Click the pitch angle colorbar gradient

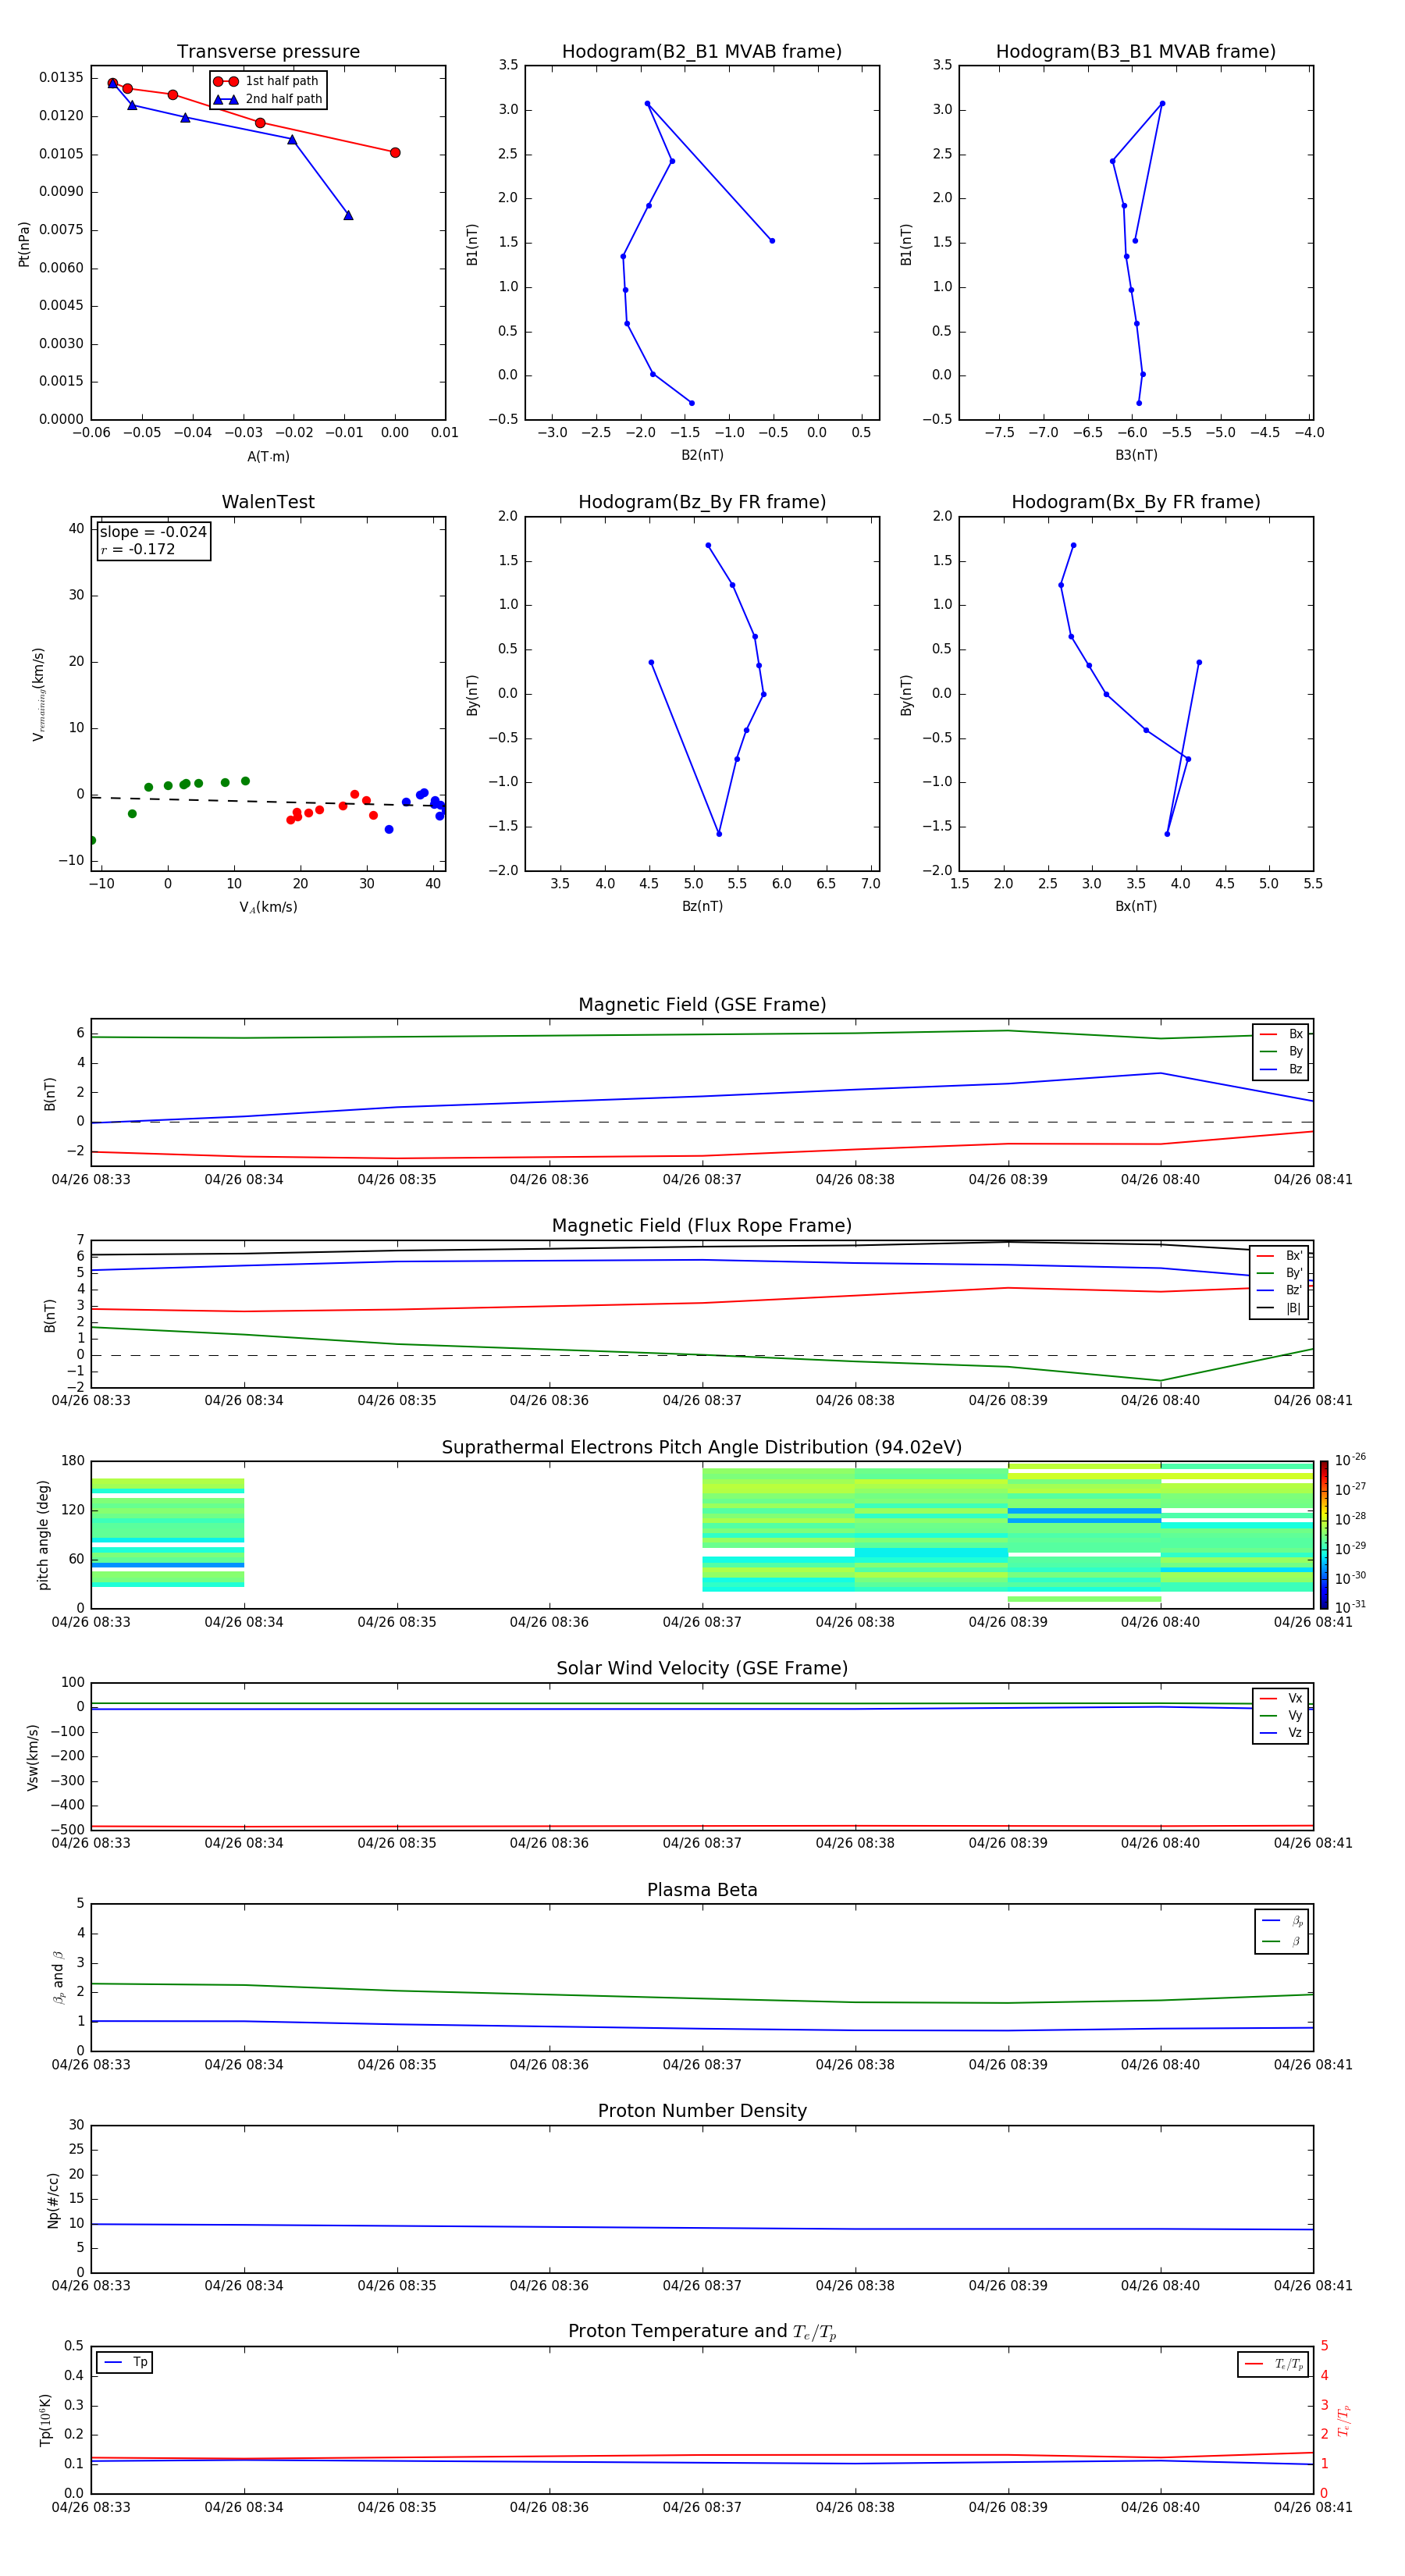coord(1324,1535)
